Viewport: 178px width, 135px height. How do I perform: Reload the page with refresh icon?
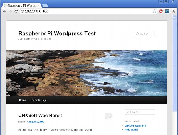point(16,11)
